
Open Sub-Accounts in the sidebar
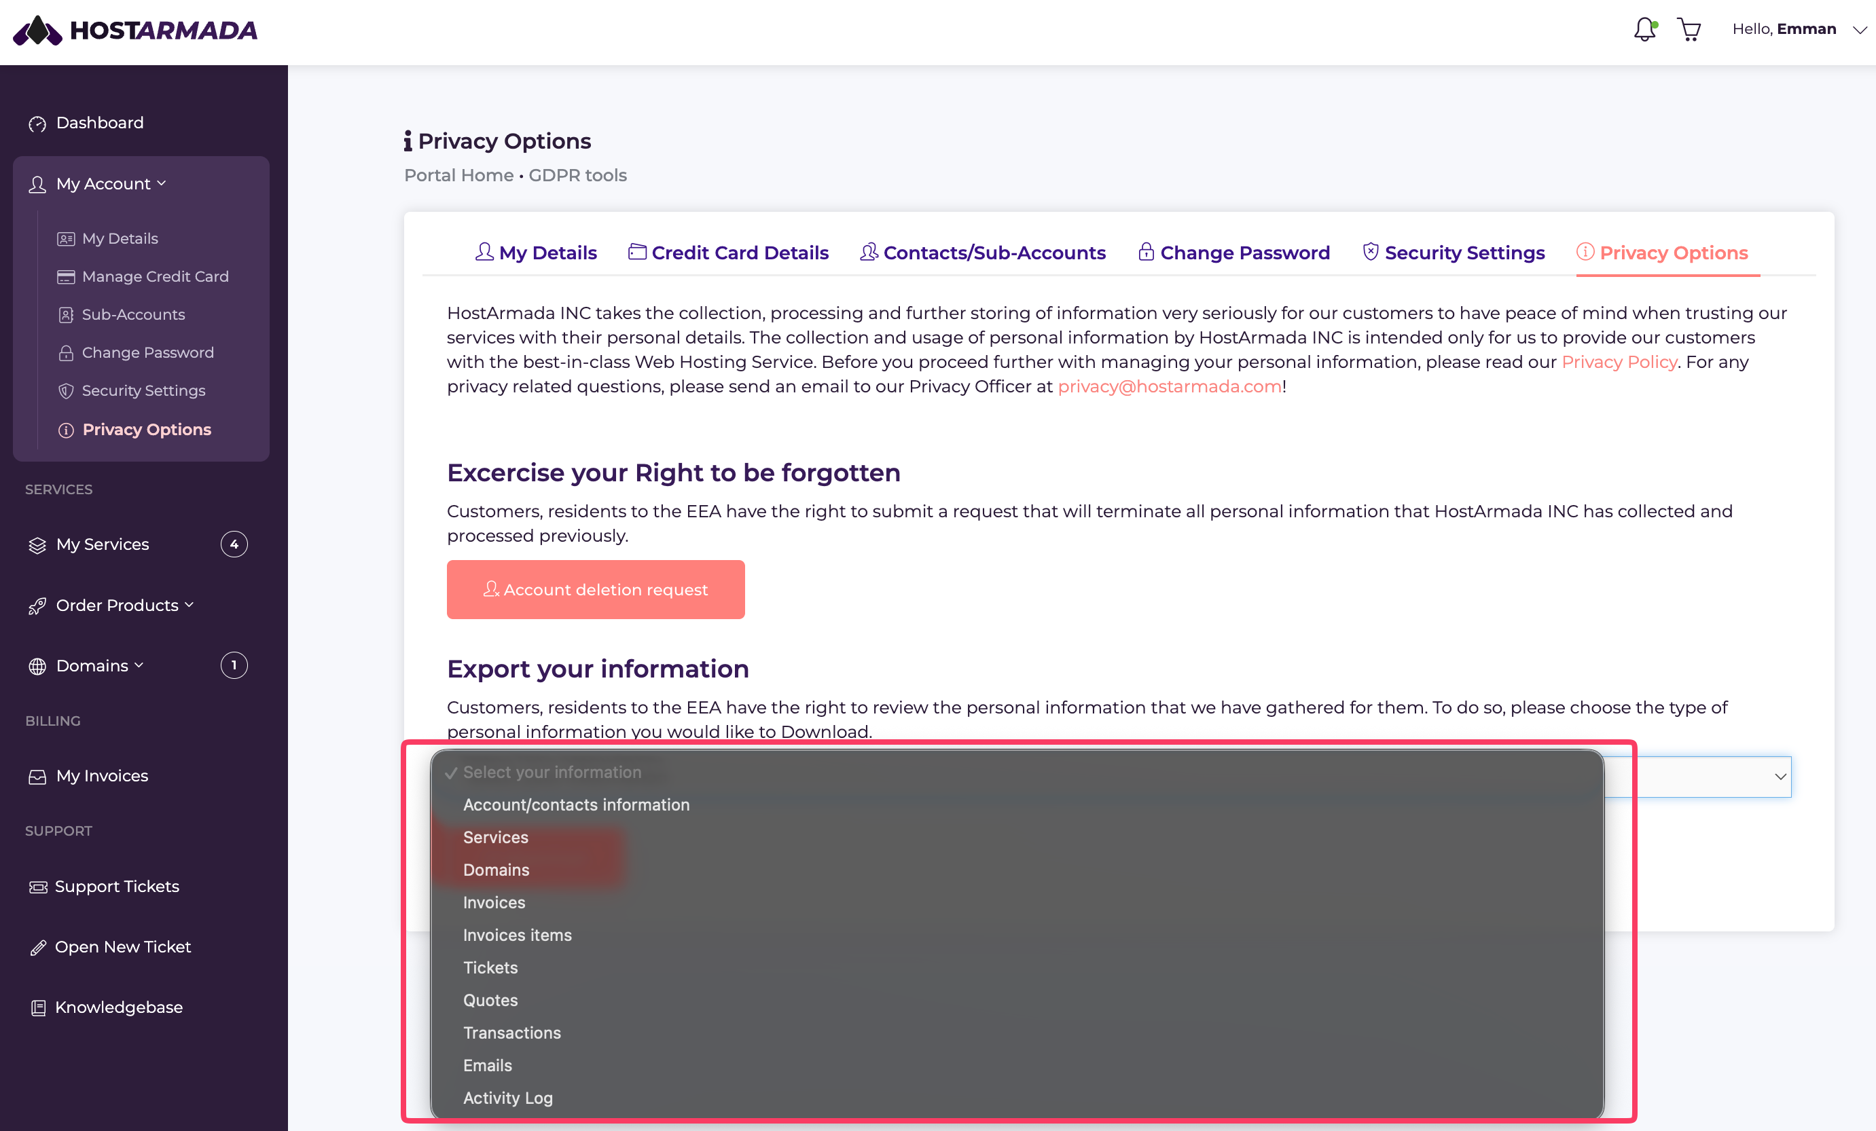pos(133,314)
